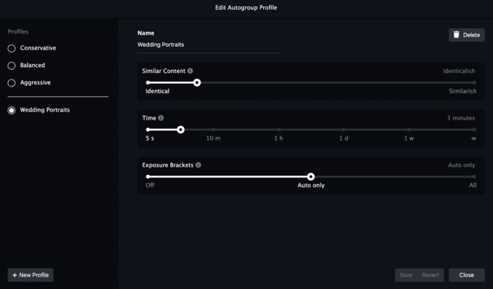Click the Similar Content slider handle
Image resolution: width=493 pixels, height=289 pixels.
coord(197,82)
